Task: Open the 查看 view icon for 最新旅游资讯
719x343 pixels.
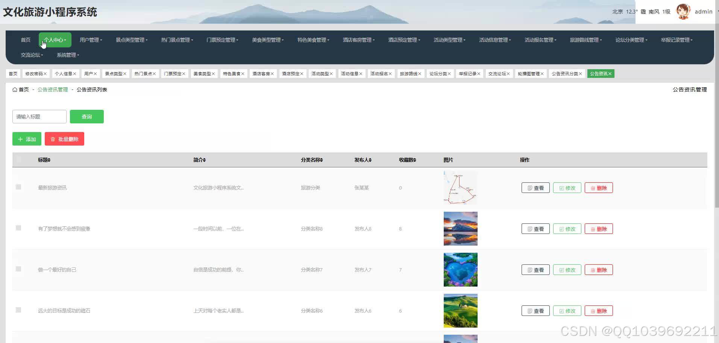Action: (531, 188)
